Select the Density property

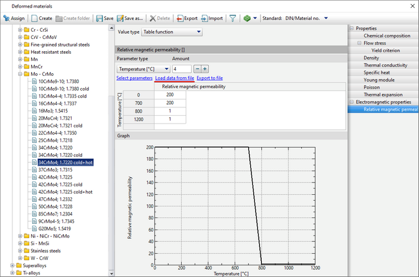pos(371,58)
